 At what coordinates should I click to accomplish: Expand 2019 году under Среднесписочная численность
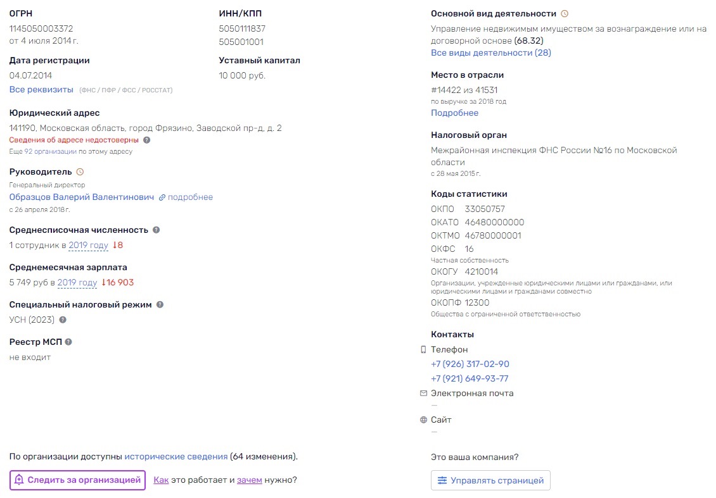tap(88, 246)
